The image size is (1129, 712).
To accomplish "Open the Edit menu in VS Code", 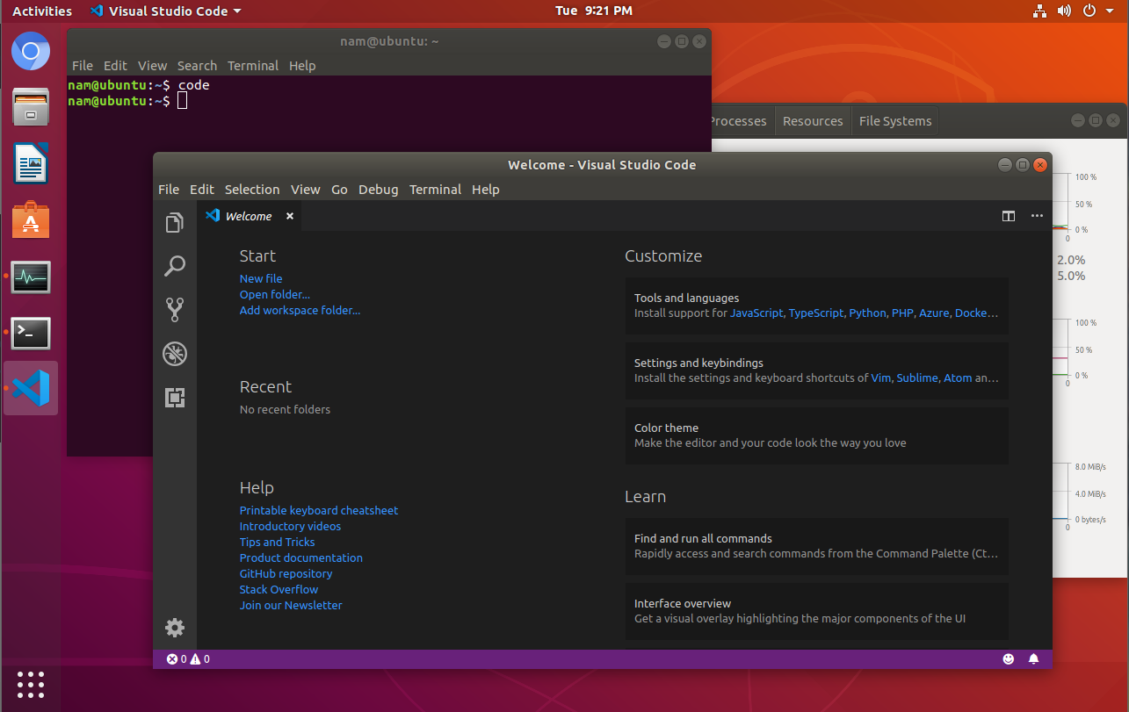I will coord(202,190).
